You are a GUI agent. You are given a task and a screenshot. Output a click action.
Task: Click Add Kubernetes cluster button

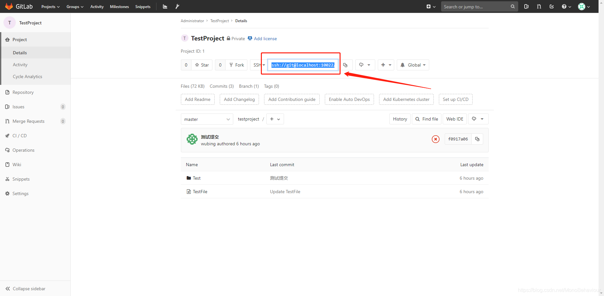click(406, 99)
